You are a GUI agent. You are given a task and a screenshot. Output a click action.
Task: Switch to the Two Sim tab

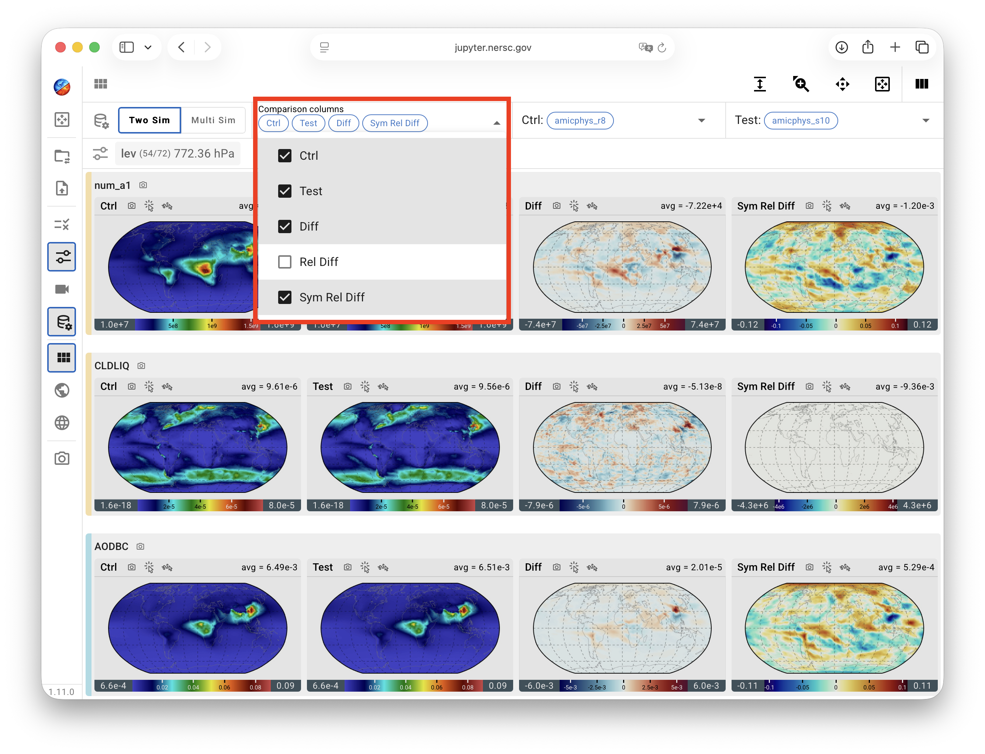pos(149,120)
